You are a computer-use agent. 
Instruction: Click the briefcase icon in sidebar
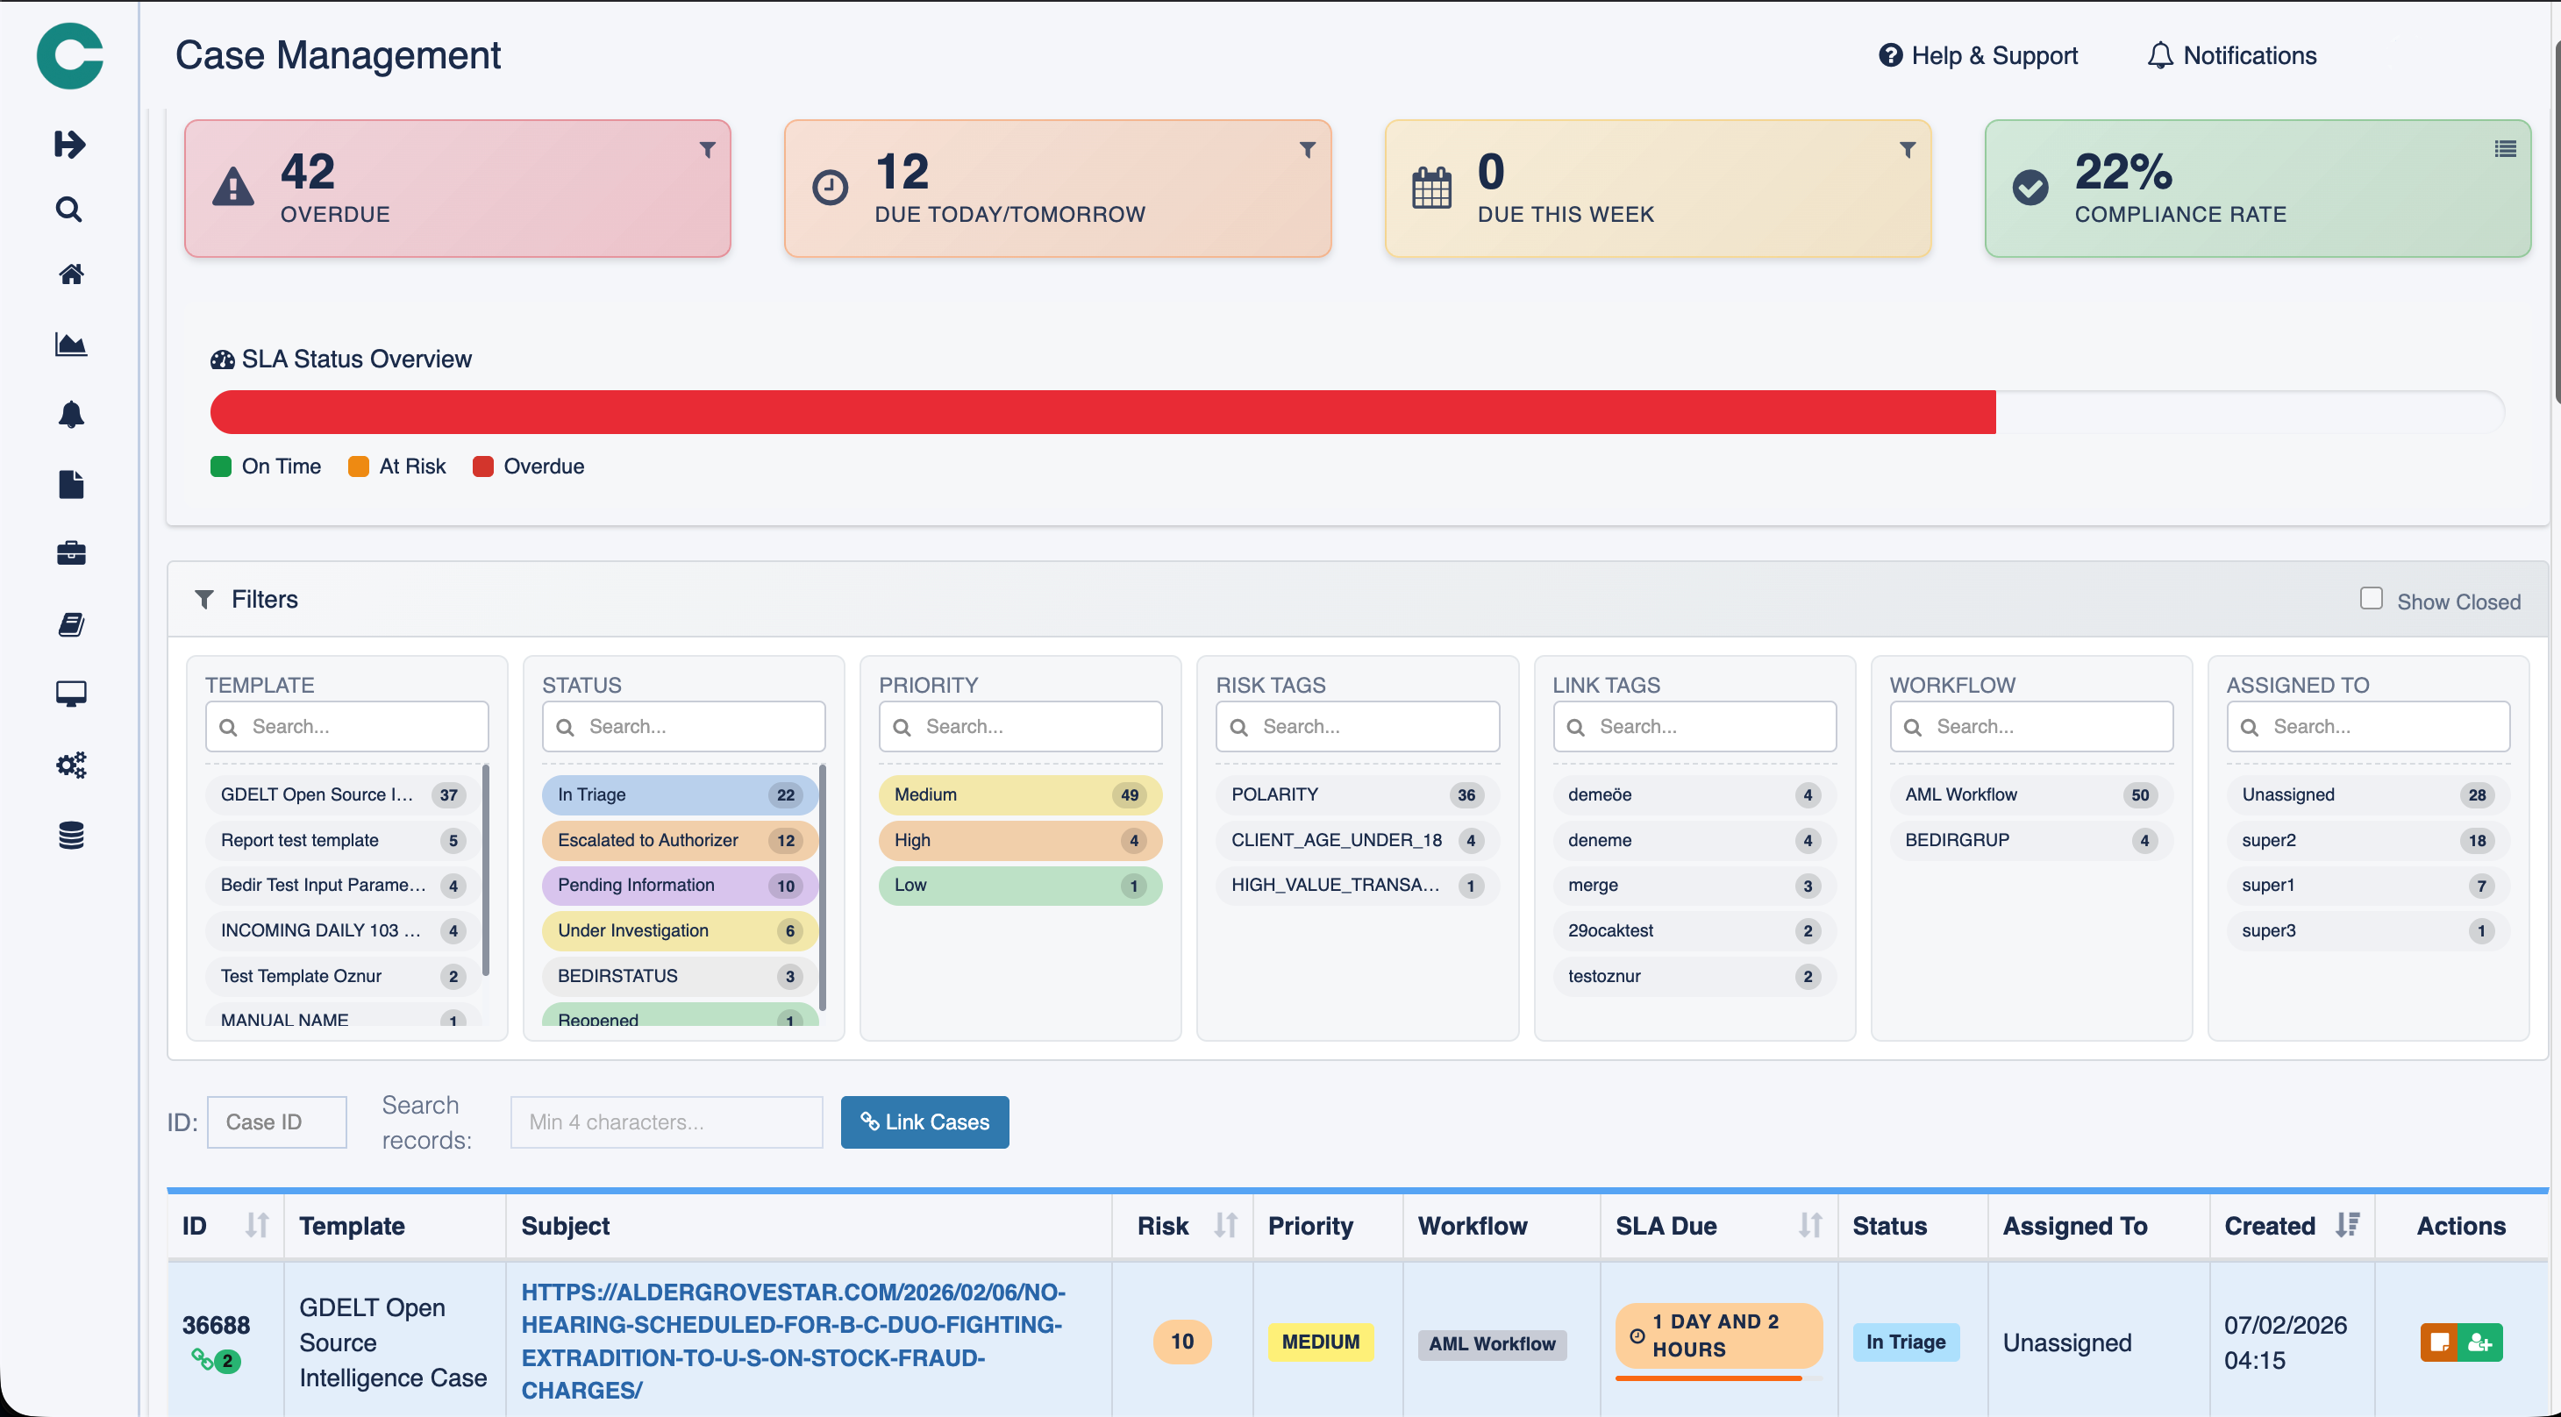[x=70, y=552]
